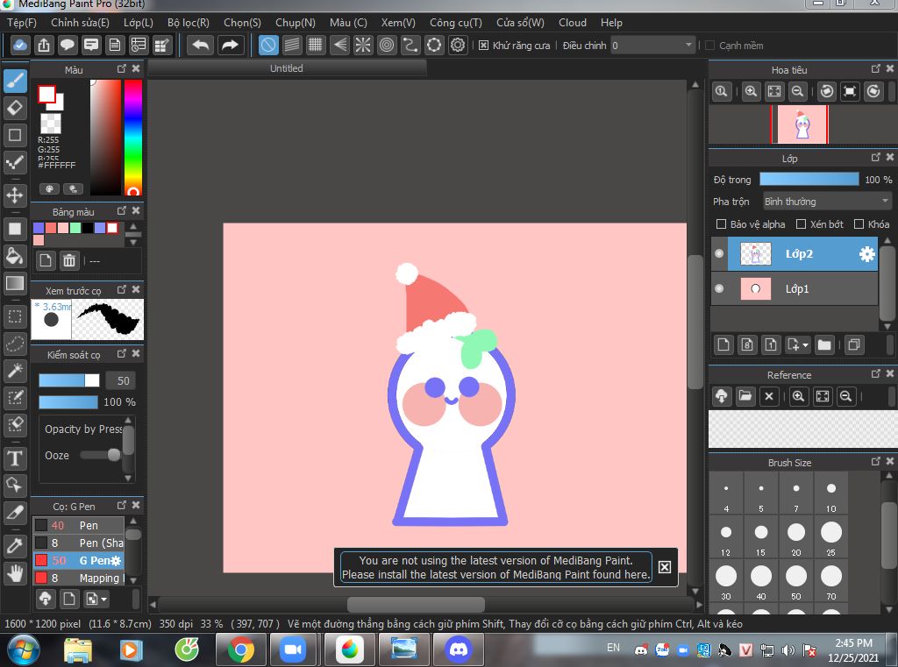Image resolution: width=898 pixels, height=667 pixels.
Task: Open the Bộ lọc(R) menu
Action: [x=189, y=23]
